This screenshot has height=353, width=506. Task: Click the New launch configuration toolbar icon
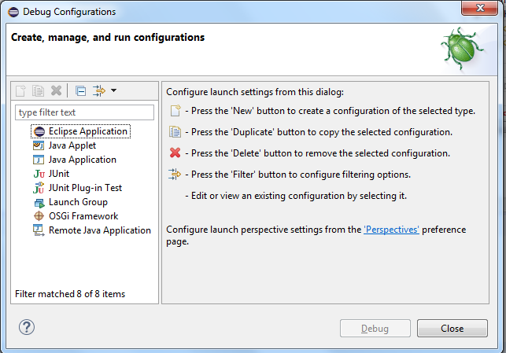tap(20, 91)
